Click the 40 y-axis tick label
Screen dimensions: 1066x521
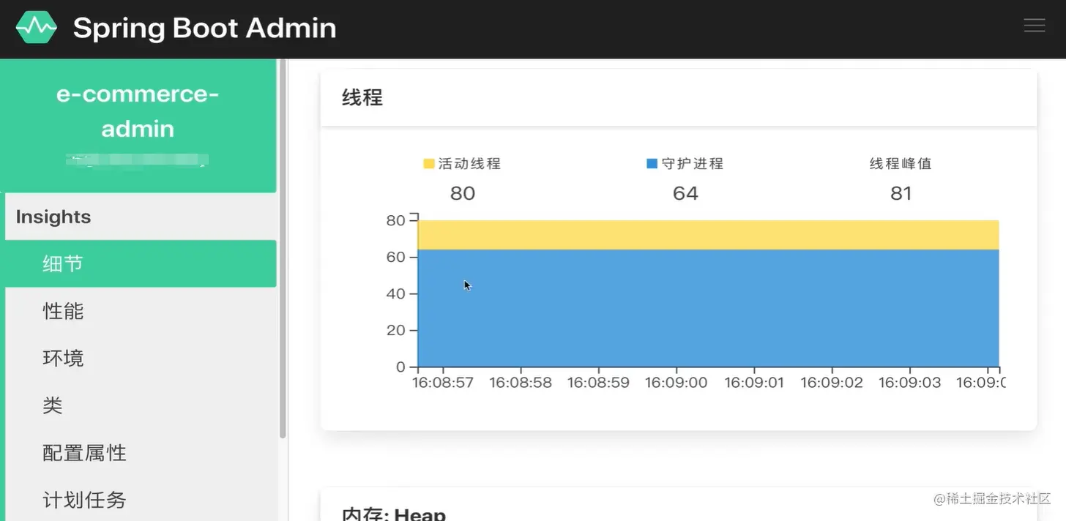[x=395, y=293]
